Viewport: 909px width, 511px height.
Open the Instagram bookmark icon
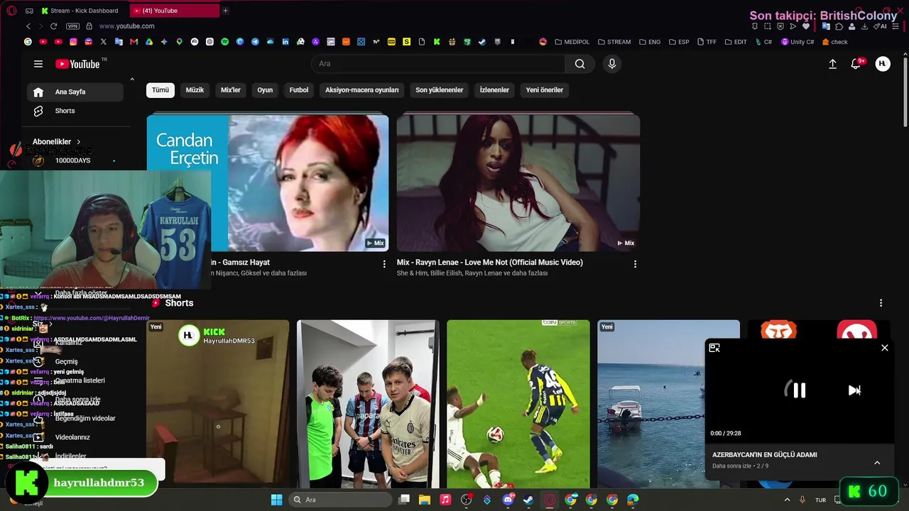pyautogui.click(x=73, y=42)
